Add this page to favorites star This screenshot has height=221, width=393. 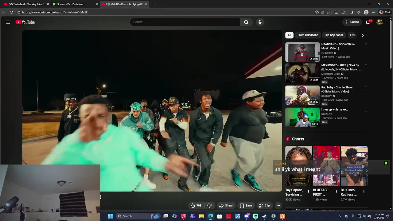click(328, 12)
